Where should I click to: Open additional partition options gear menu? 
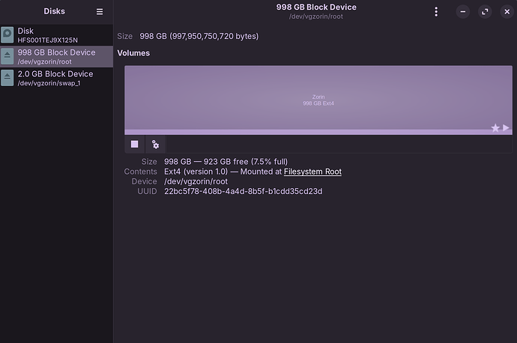[155, 144]
